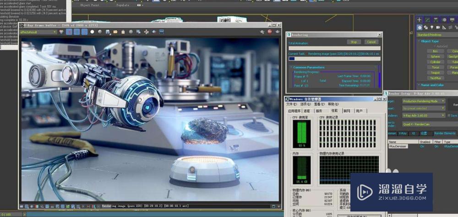Click the Teapot primitive button

click(436, 73)
